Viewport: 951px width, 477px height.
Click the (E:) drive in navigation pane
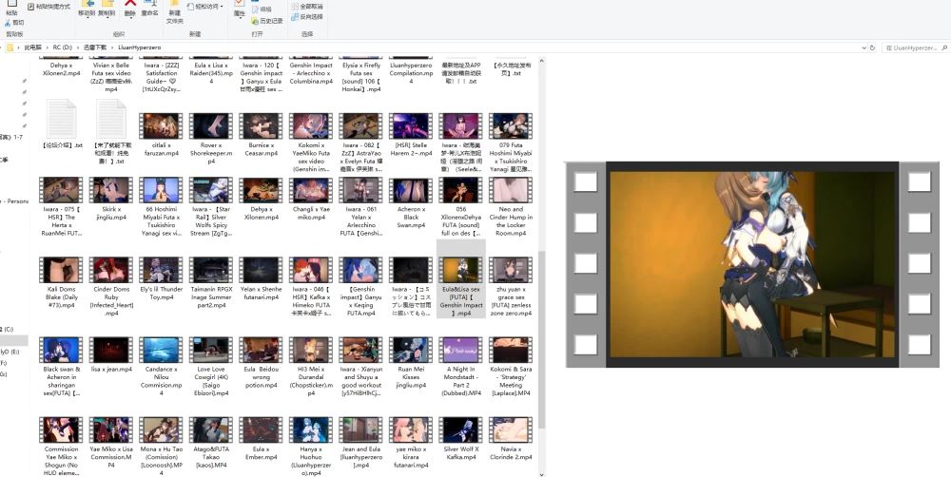click(x=10, y=352)
